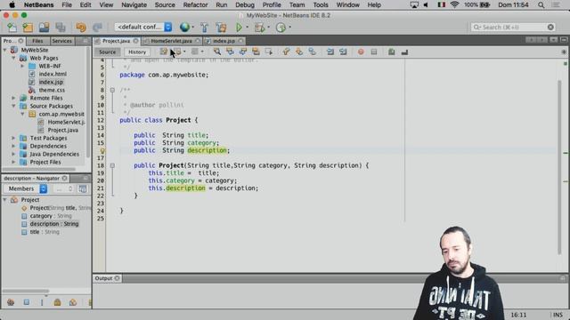Click the green Run Project icon
This screenshot has height=320, width=570.
click(x=239, y=28)
